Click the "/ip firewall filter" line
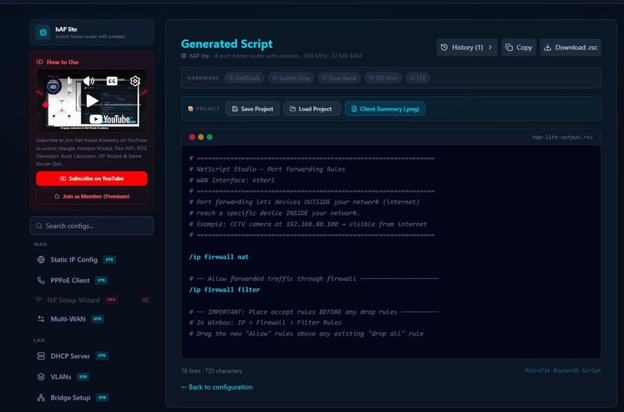Image resolution: width=624 pixels, height=412 pixels. 225,290
